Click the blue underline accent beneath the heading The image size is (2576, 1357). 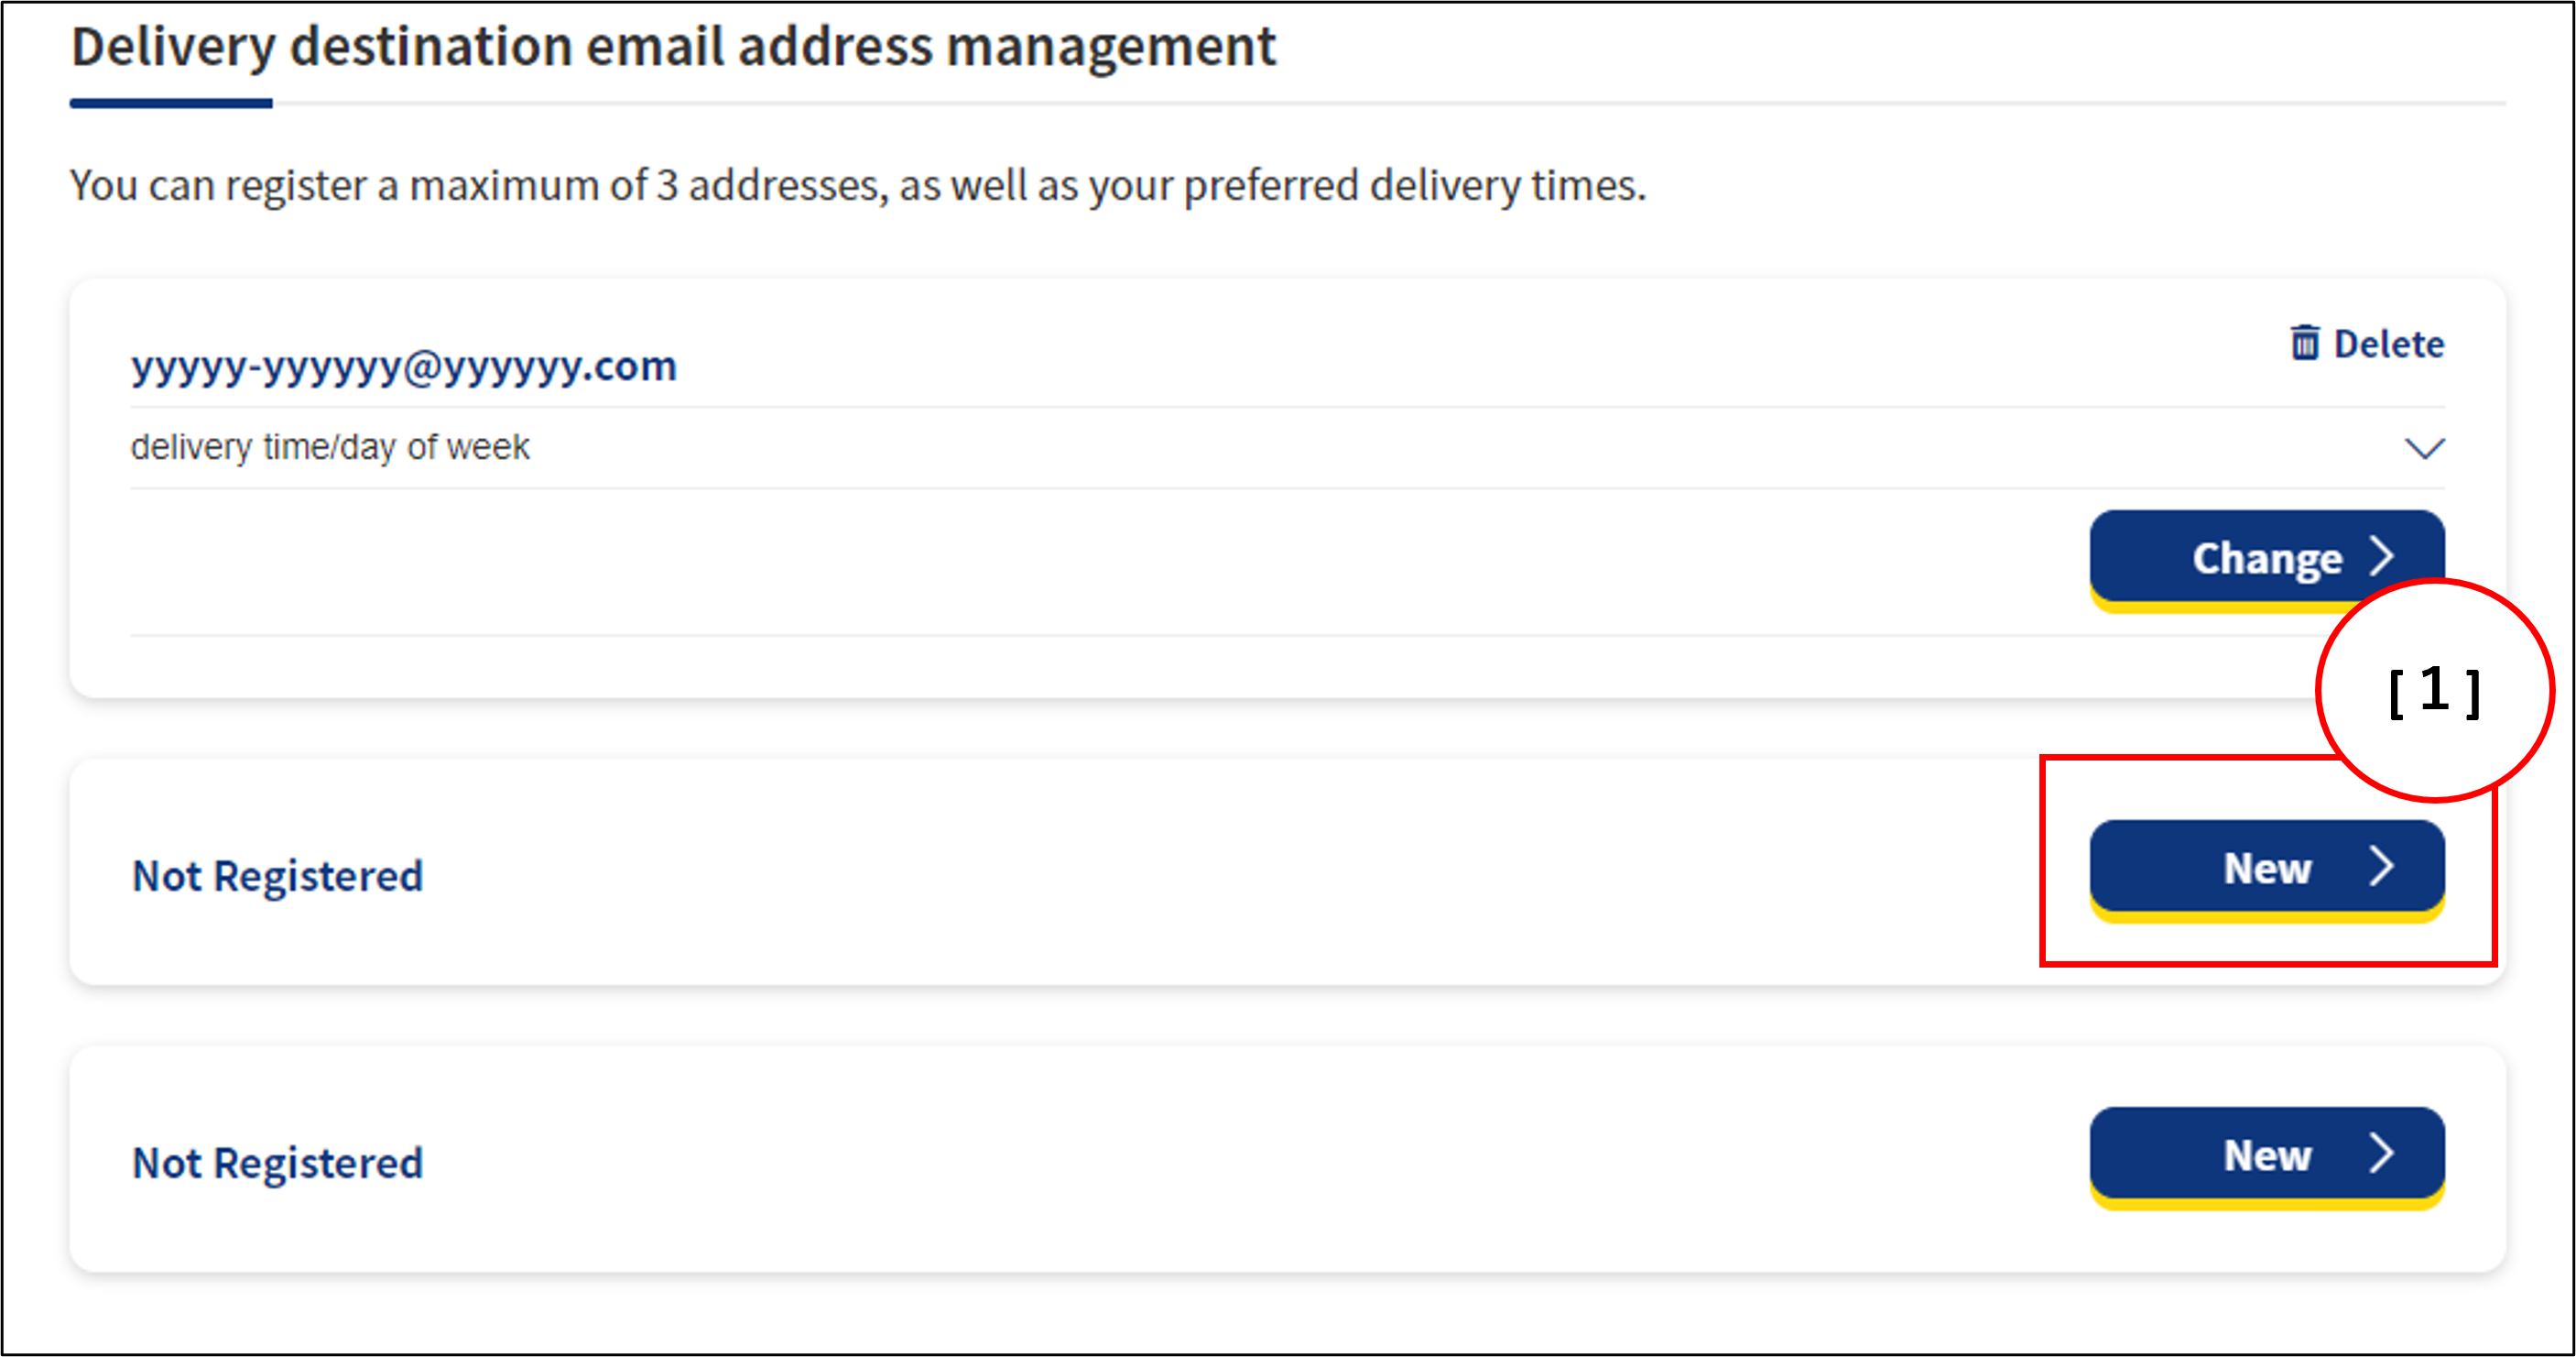171,103
